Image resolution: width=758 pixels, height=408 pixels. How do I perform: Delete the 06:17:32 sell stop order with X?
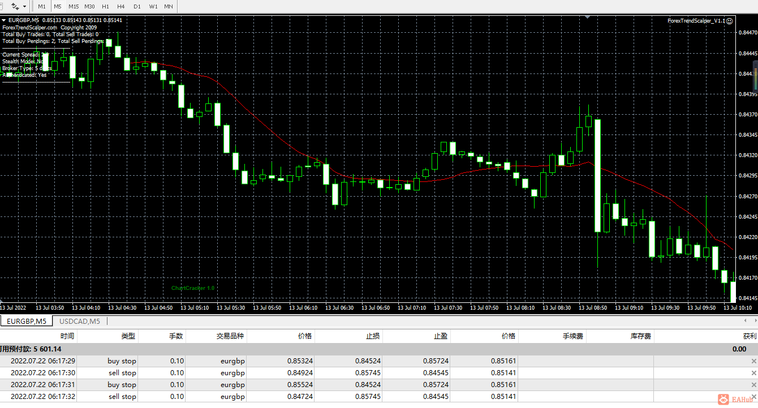click(753, 397)
